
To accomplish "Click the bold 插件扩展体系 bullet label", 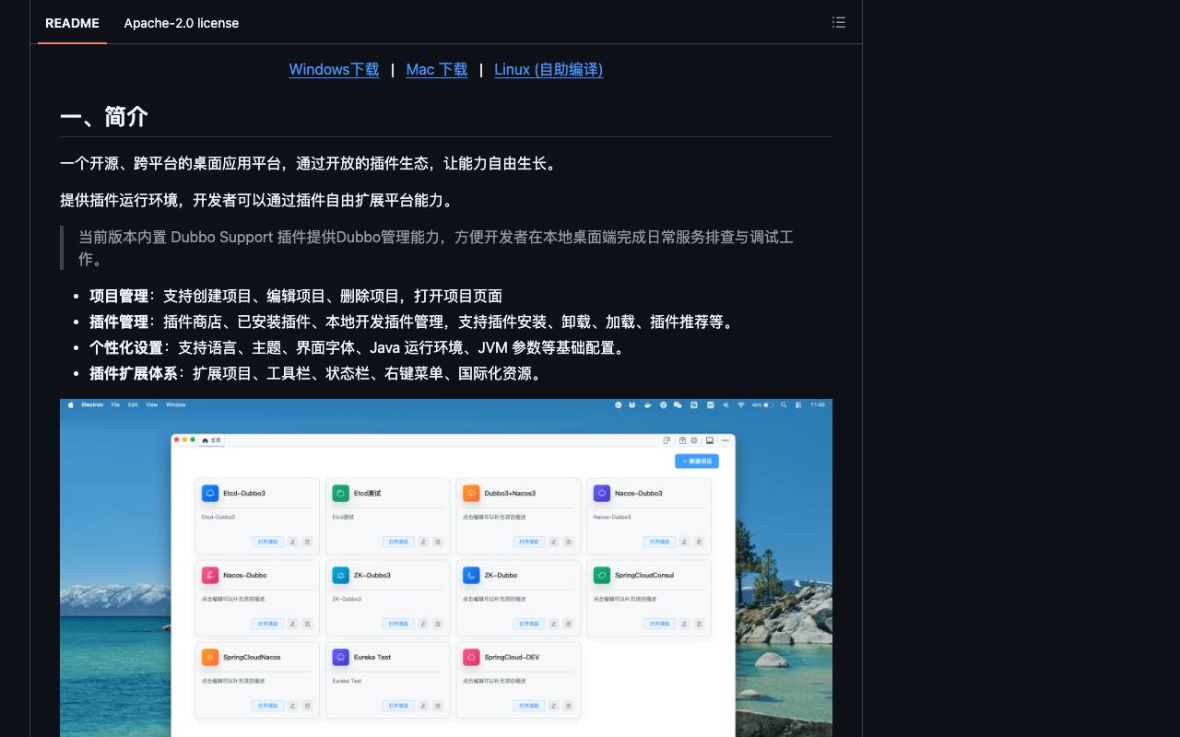I will [x=134, y=373].
